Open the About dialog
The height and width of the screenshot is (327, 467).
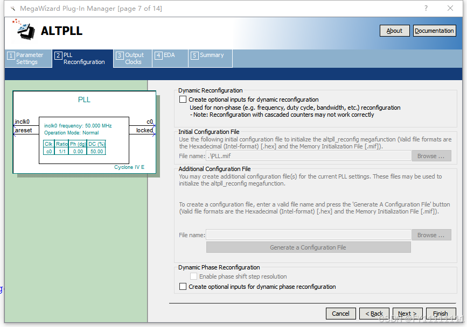point(394,31)
